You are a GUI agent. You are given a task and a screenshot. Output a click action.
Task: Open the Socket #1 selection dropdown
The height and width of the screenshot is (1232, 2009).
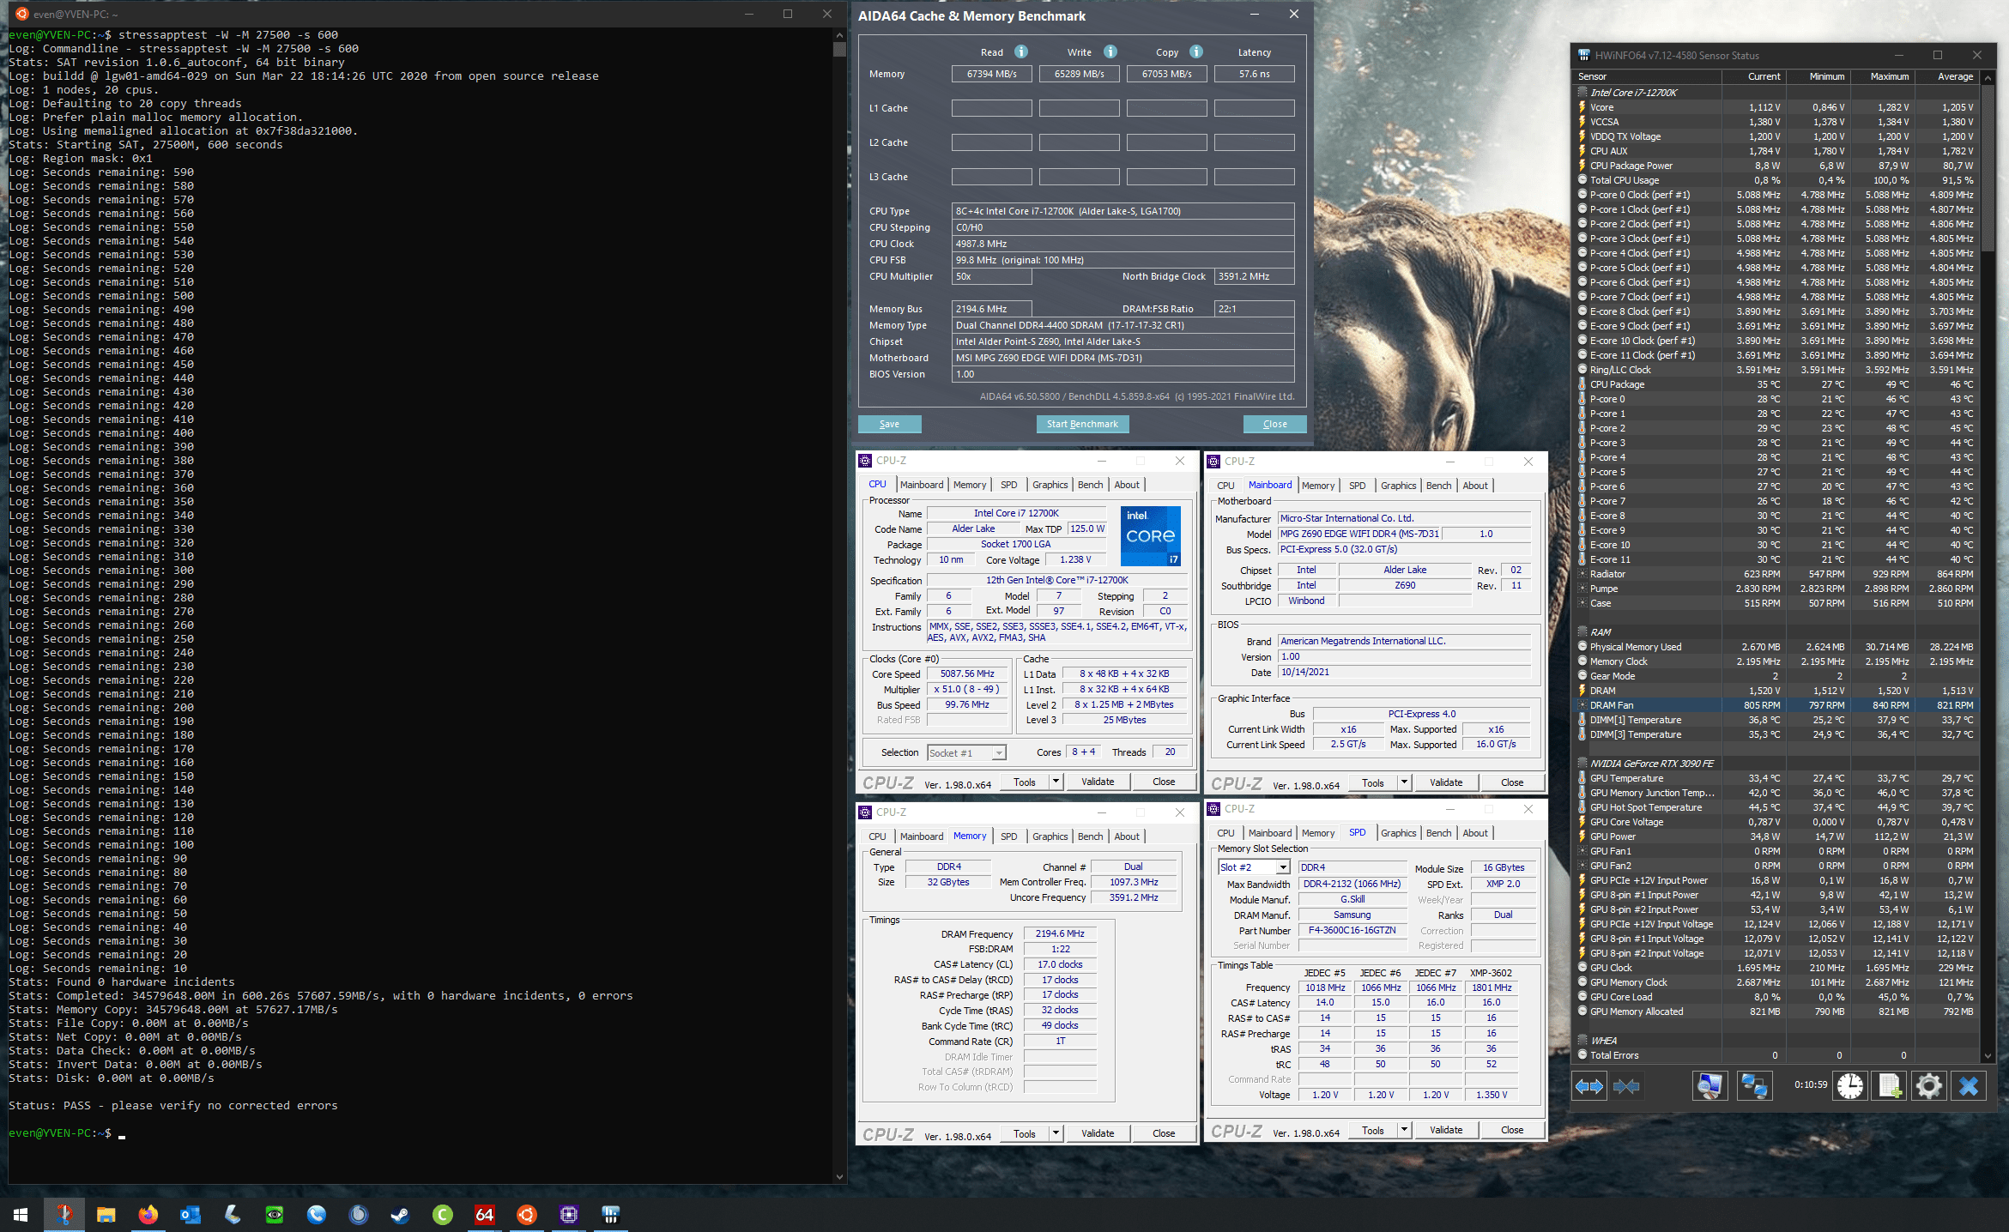[x=999, y=753]
